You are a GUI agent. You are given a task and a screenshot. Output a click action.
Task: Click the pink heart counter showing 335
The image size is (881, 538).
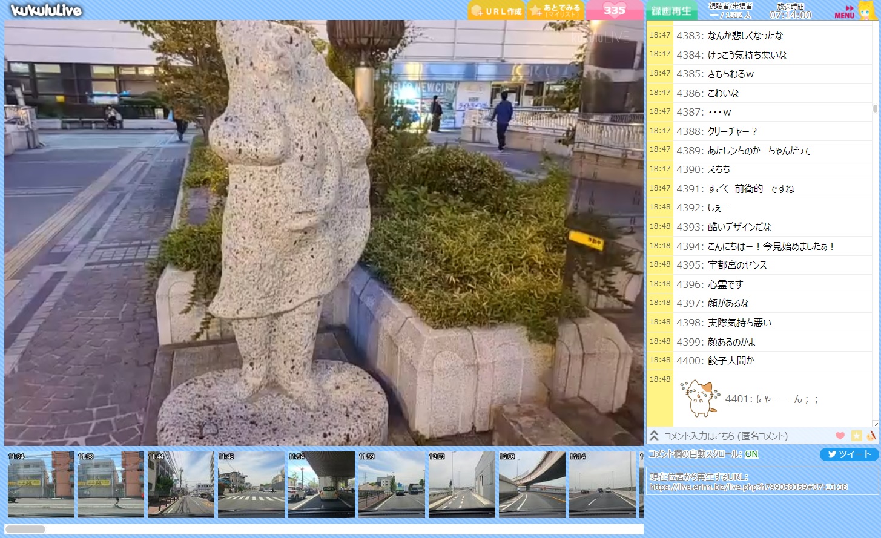click(614, 10)
